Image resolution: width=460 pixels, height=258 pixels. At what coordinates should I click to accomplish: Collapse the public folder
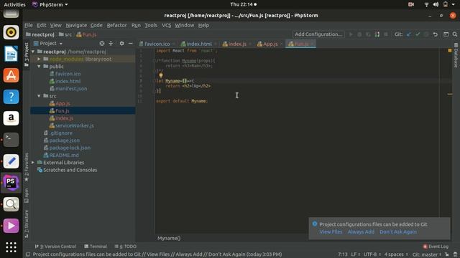(39, 67)
